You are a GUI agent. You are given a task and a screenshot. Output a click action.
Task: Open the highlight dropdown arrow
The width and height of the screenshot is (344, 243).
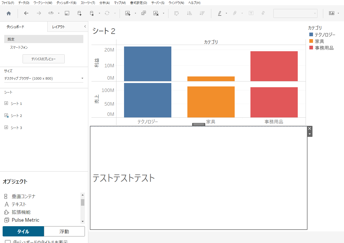[226, 13]
